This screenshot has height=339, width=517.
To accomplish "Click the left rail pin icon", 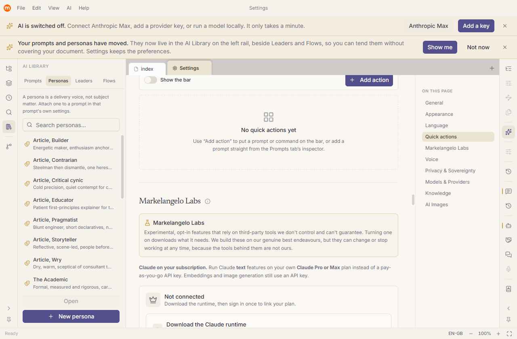I will [9, 320].
